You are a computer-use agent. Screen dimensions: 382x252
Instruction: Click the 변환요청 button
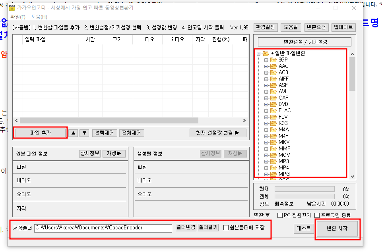316,27
